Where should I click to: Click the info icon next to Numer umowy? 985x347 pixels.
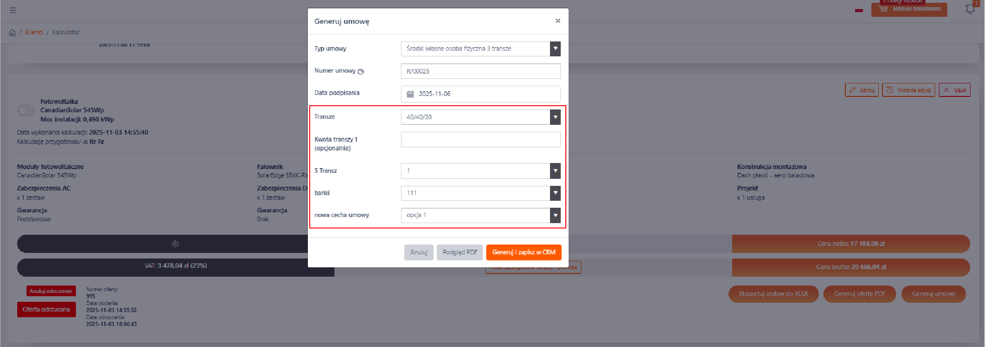[x=361, y=71]
